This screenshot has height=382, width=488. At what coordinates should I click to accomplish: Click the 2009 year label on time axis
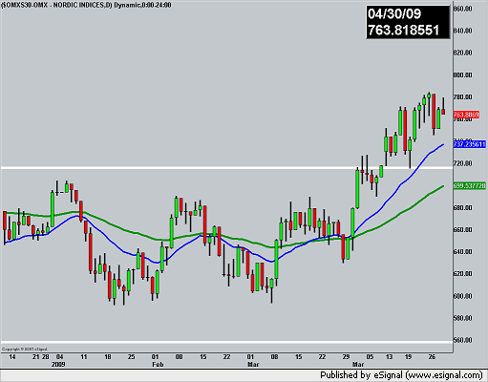[x=58, y=364]
